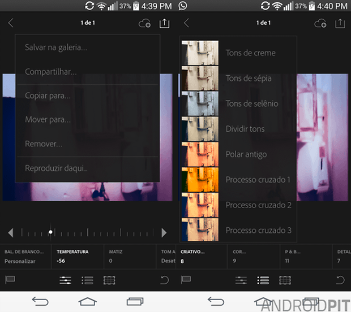
Task: Apply the 'Tons de creme' preset
Action: point(239,53)
